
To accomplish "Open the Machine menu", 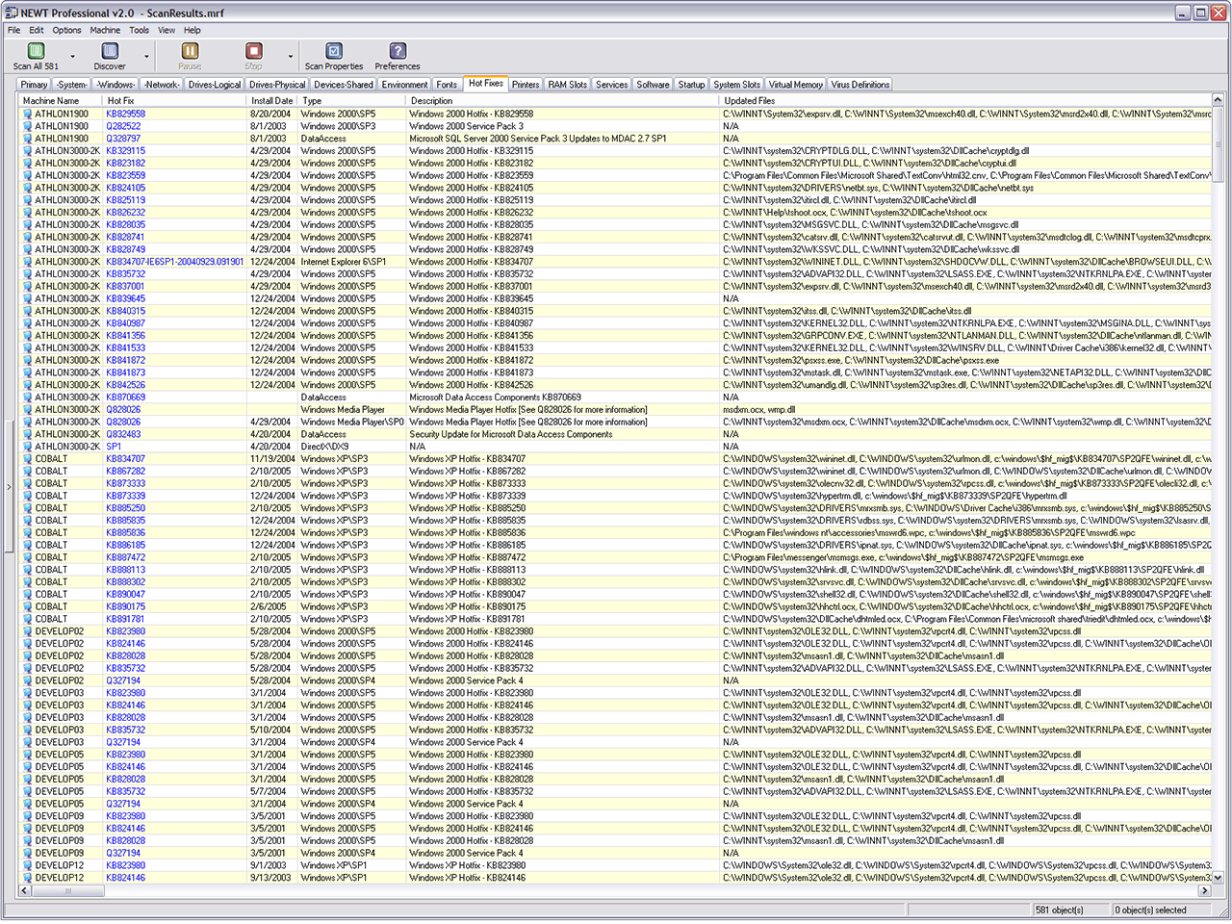I will pos(105,30).
